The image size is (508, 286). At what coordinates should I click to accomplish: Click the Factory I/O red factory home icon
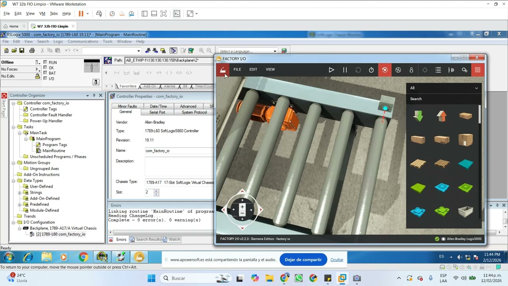click(x=223, y=70)
